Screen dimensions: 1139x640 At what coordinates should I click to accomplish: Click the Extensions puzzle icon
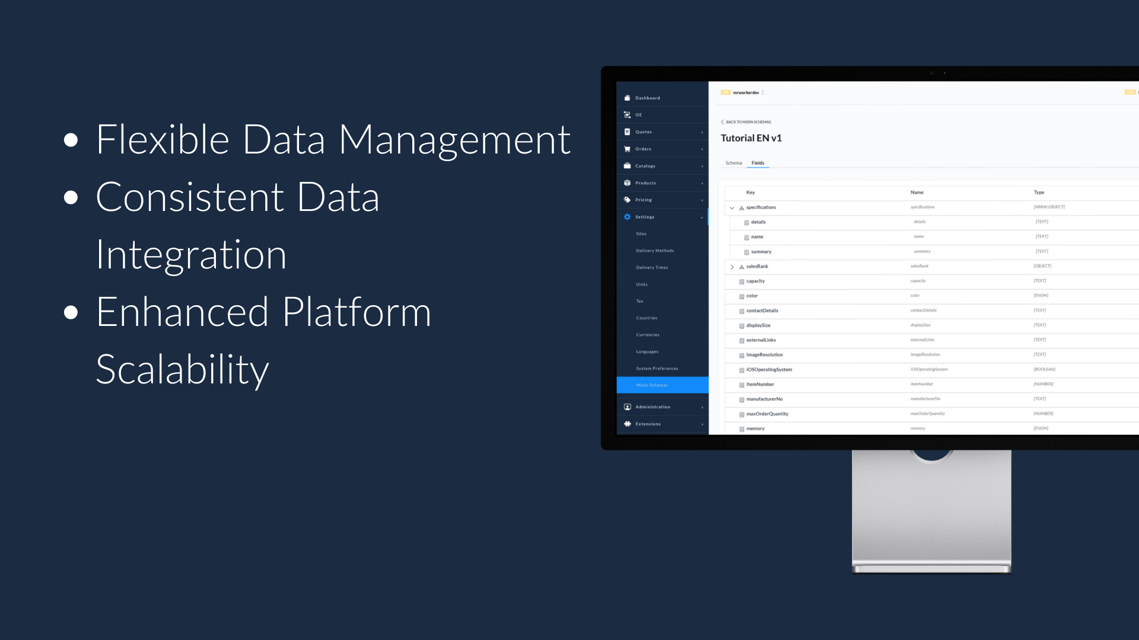click(x=627, y=424)
